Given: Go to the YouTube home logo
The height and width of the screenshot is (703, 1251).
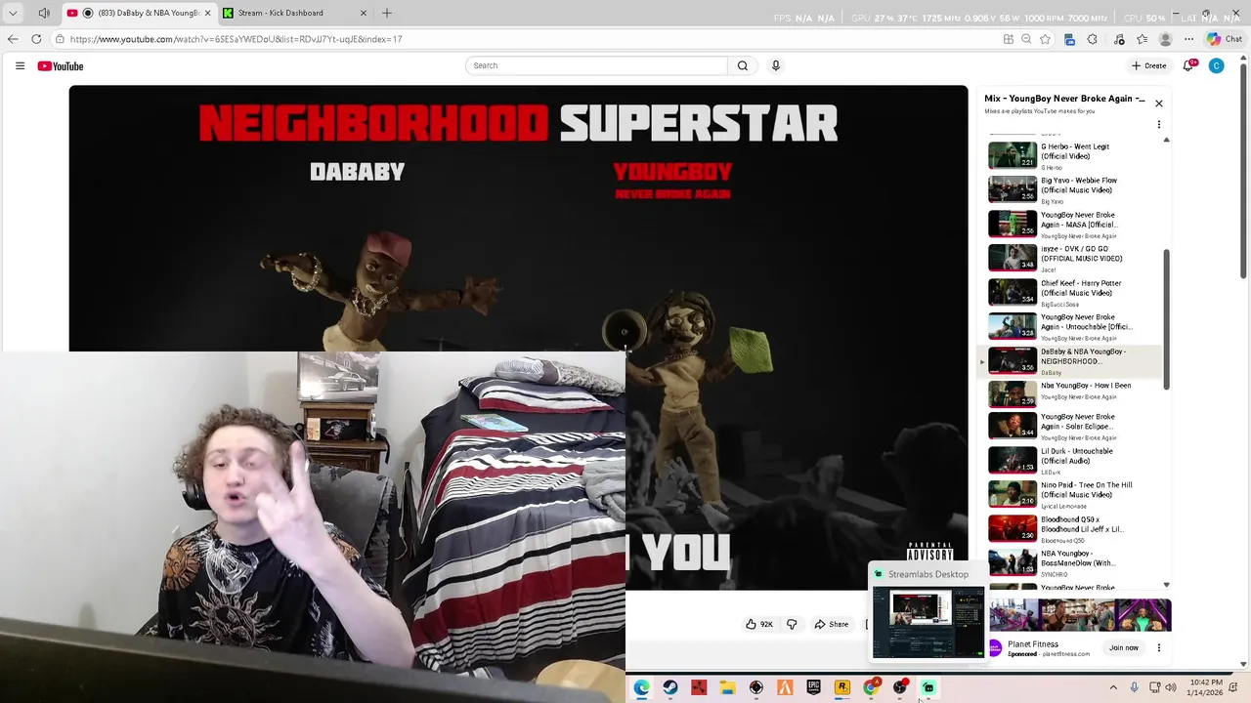Looking at the screenshot, I should [61, 65].
